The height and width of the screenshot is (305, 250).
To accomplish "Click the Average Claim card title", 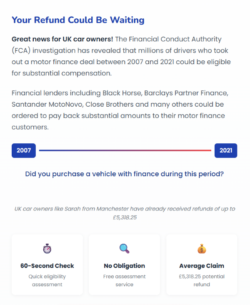I will [202, 266].
